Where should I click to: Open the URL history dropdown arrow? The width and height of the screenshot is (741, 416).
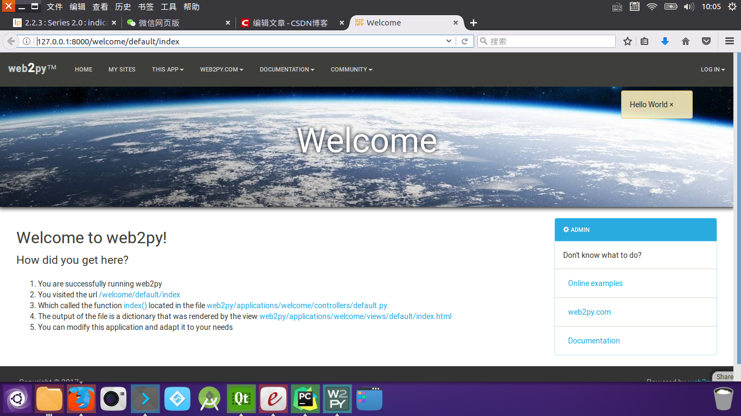pos(449,42)
